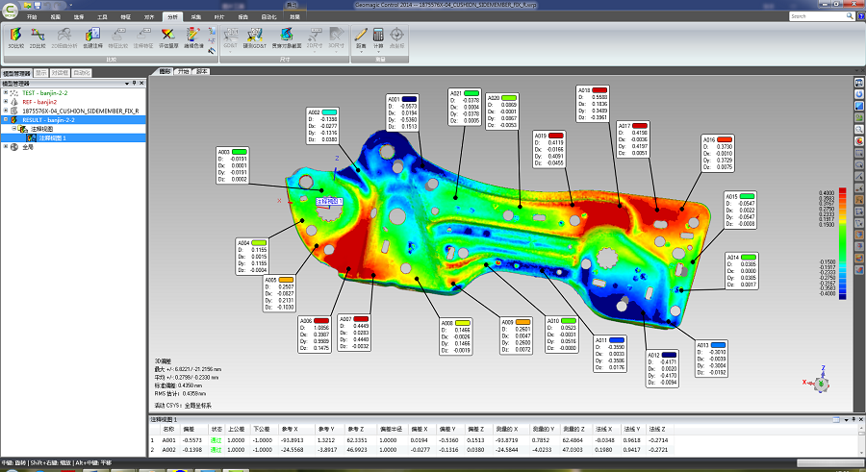The image size is (866, 472).
Task: Expand the TEST - banjin-2-2 tree node
Action: [6, 92]
